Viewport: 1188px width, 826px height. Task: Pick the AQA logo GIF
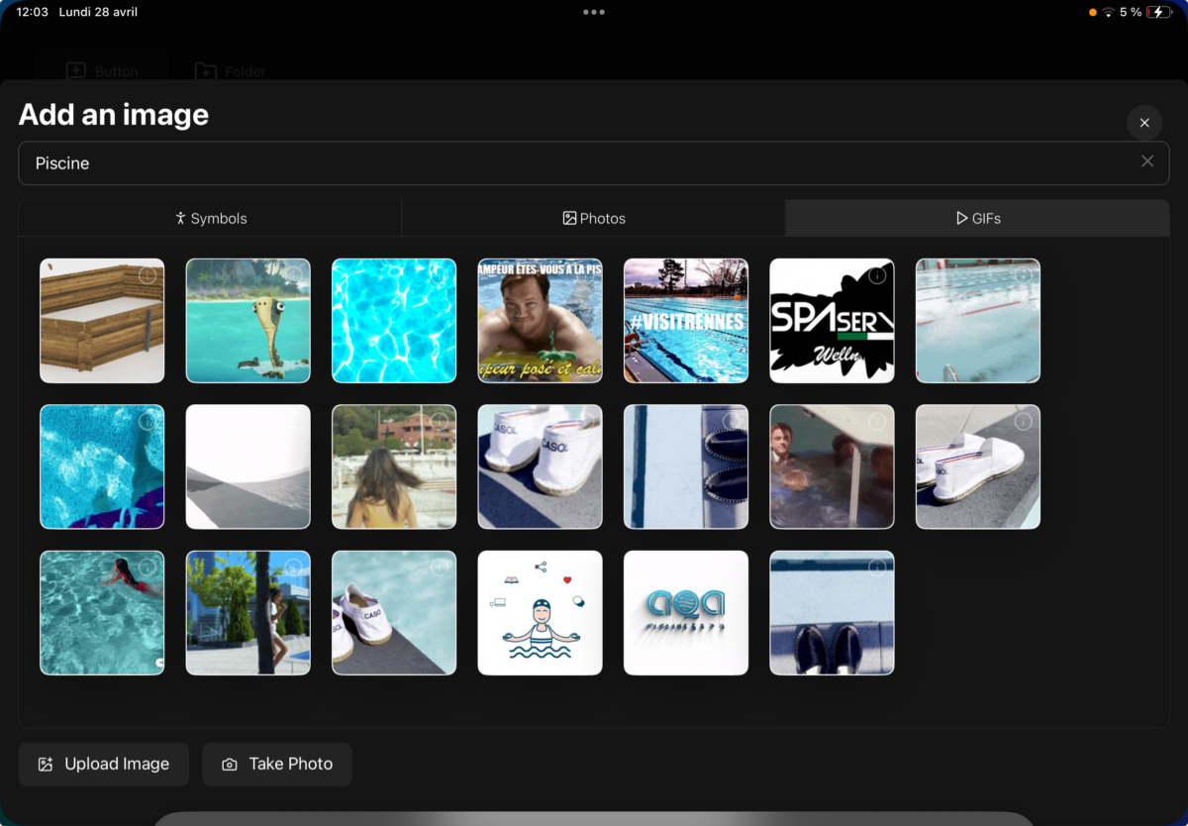[686, 613]
